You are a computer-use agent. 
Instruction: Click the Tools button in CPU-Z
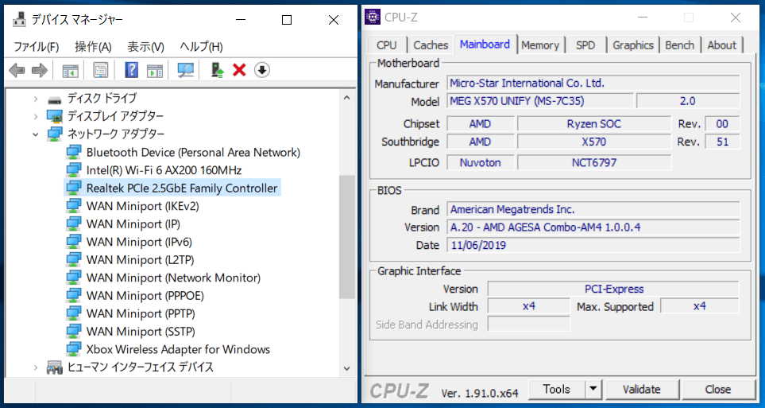coord(557,389)
